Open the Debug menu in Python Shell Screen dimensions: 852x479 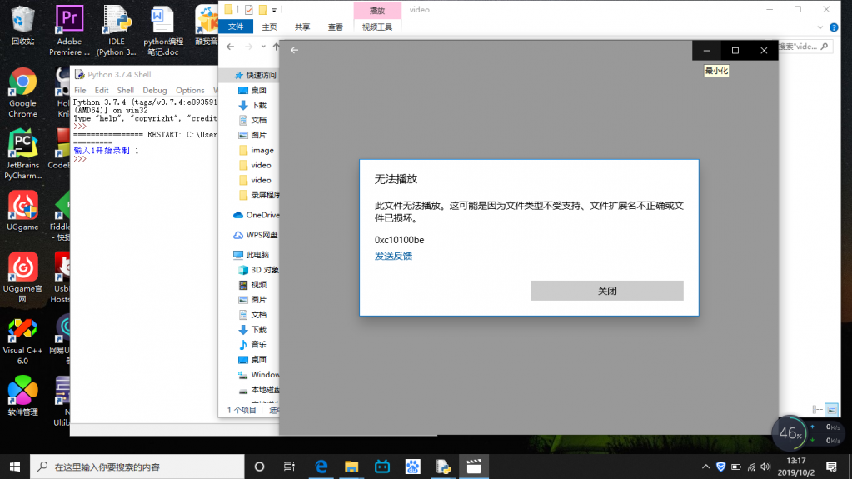(x=154, y=90)
